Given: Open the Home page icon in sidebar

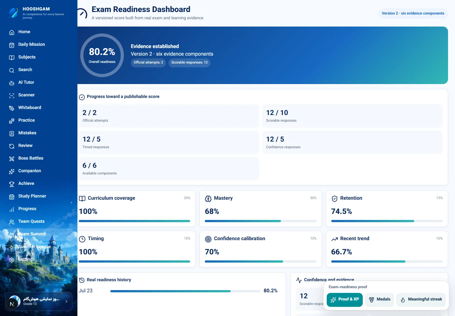Looking at the screenshot, I should point(12,32).
